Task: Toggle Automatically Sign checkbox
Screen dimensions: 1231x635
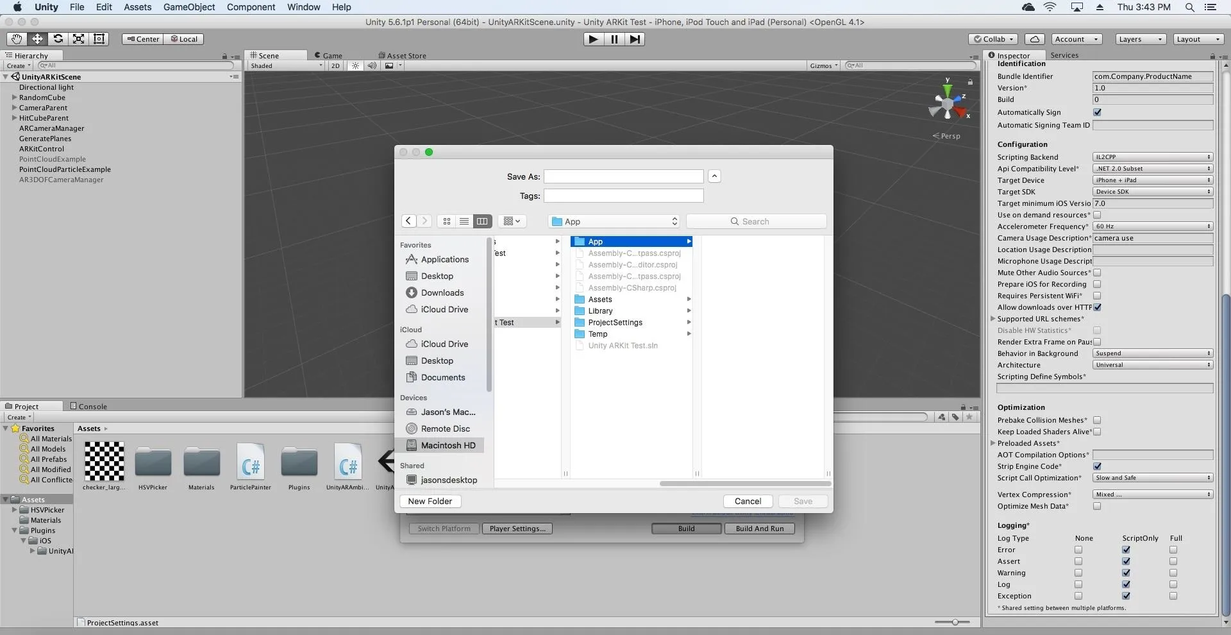Action: (1097, 112)
